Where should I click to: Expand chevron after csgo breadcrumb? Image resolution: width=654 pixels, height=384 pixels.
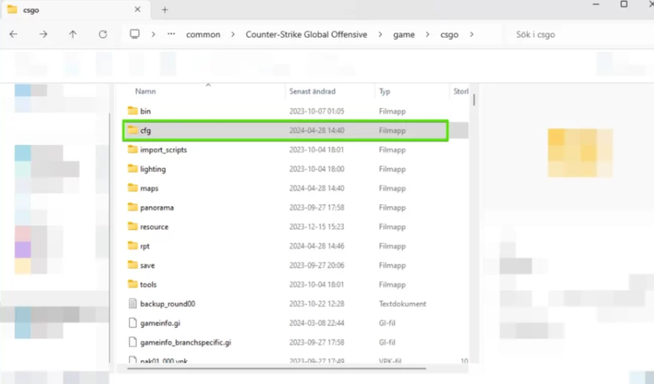point(472,35)
